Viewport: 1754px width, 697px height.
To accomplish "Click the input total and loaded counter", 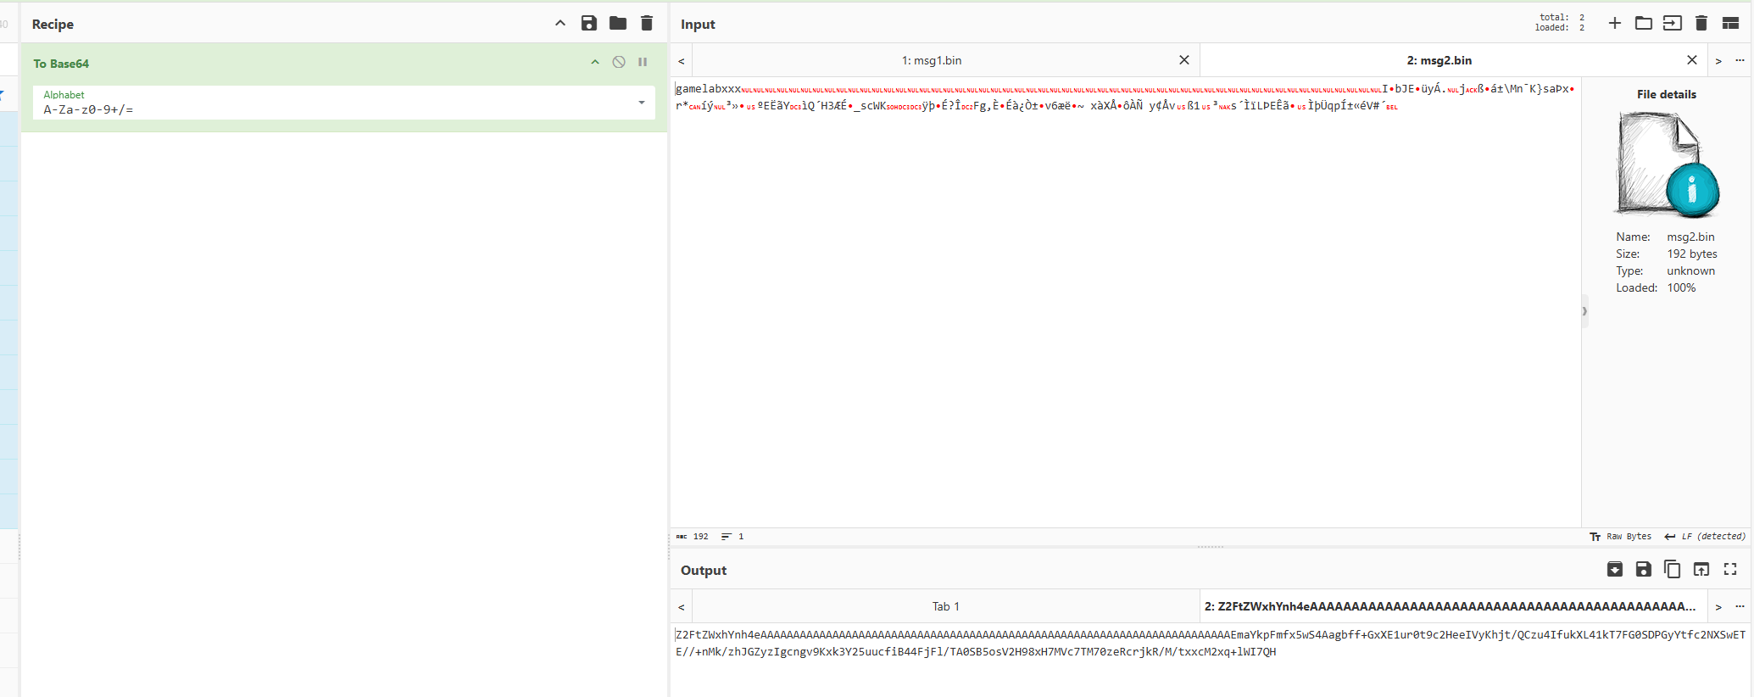I will tap(1560, 22).
